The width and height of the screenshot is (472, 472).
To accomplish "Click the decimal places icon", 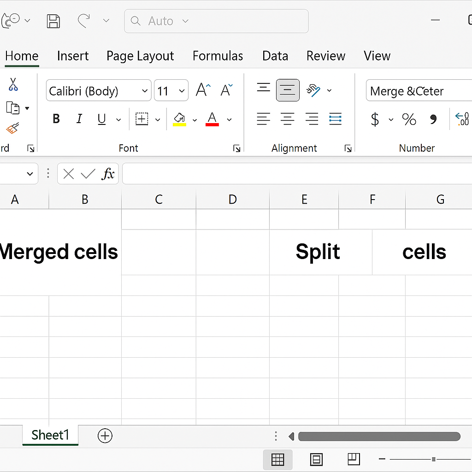I will 462,119.
